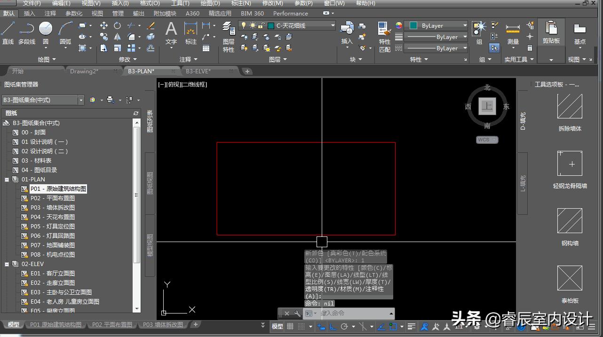This screenshot has height=337, width=603.
Task: Toggle lineweight display in status bar
Action: 412,326
